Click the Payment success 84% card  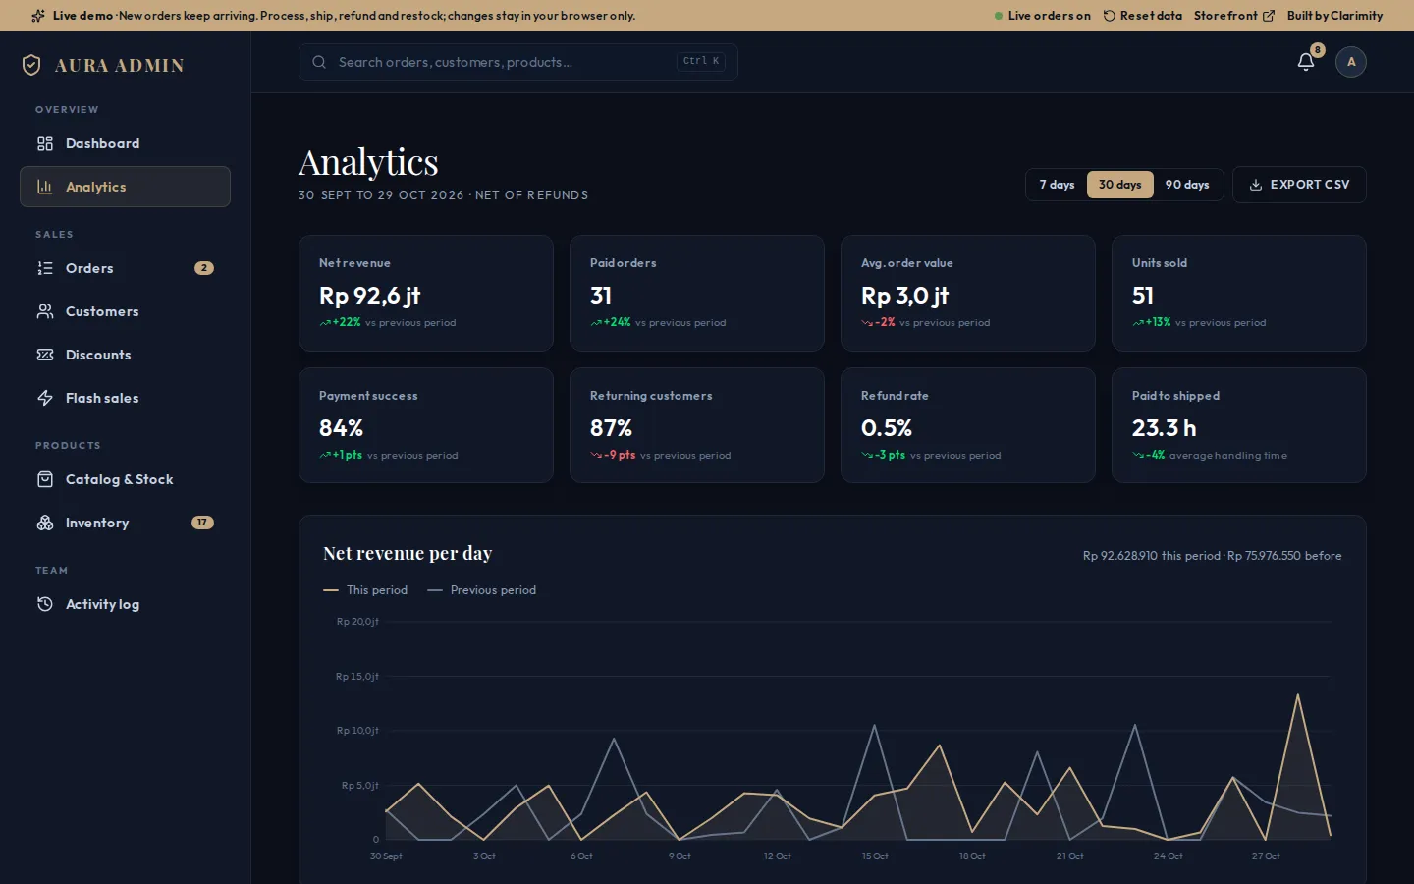pos(426,425)
